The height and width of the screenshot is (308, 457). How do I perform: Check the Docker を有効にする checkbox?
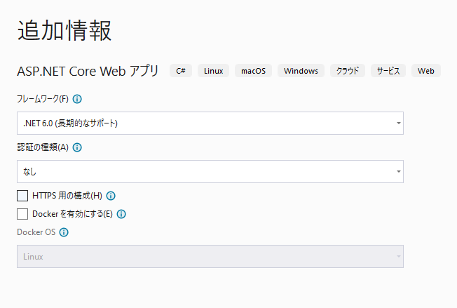22,214
